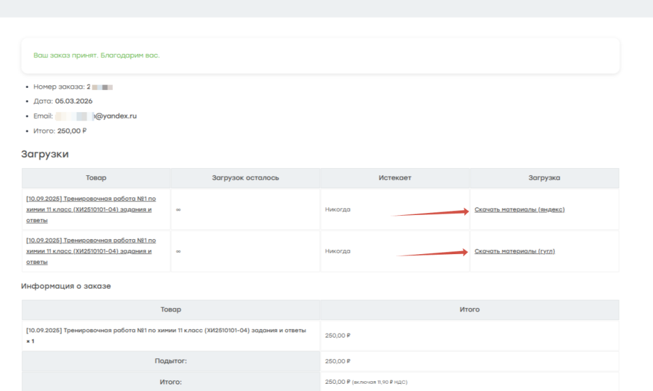Click the 'Загрузка' column header
Viewport: 653px width, 391px height.
[x=544, y=178]
